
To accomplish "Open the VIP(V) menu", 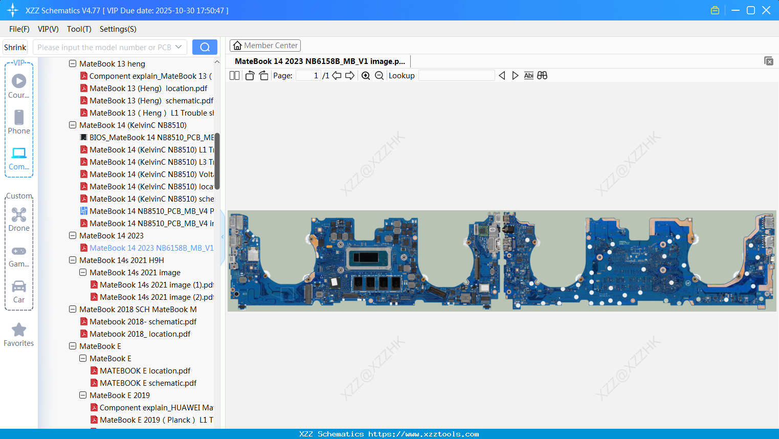I will (48, 29).
